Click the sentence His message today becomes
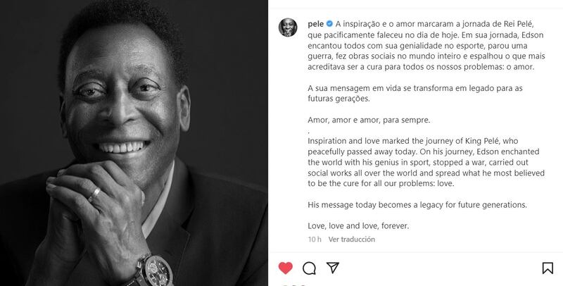 coord(417,205)
